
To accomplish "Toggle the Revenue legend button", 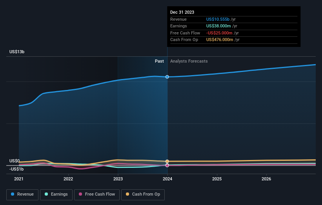I will point(22,194).
